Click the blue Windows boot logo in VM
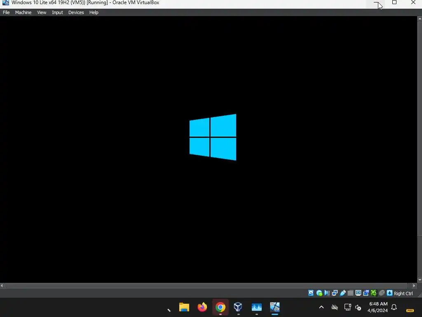 coord(213,137)
